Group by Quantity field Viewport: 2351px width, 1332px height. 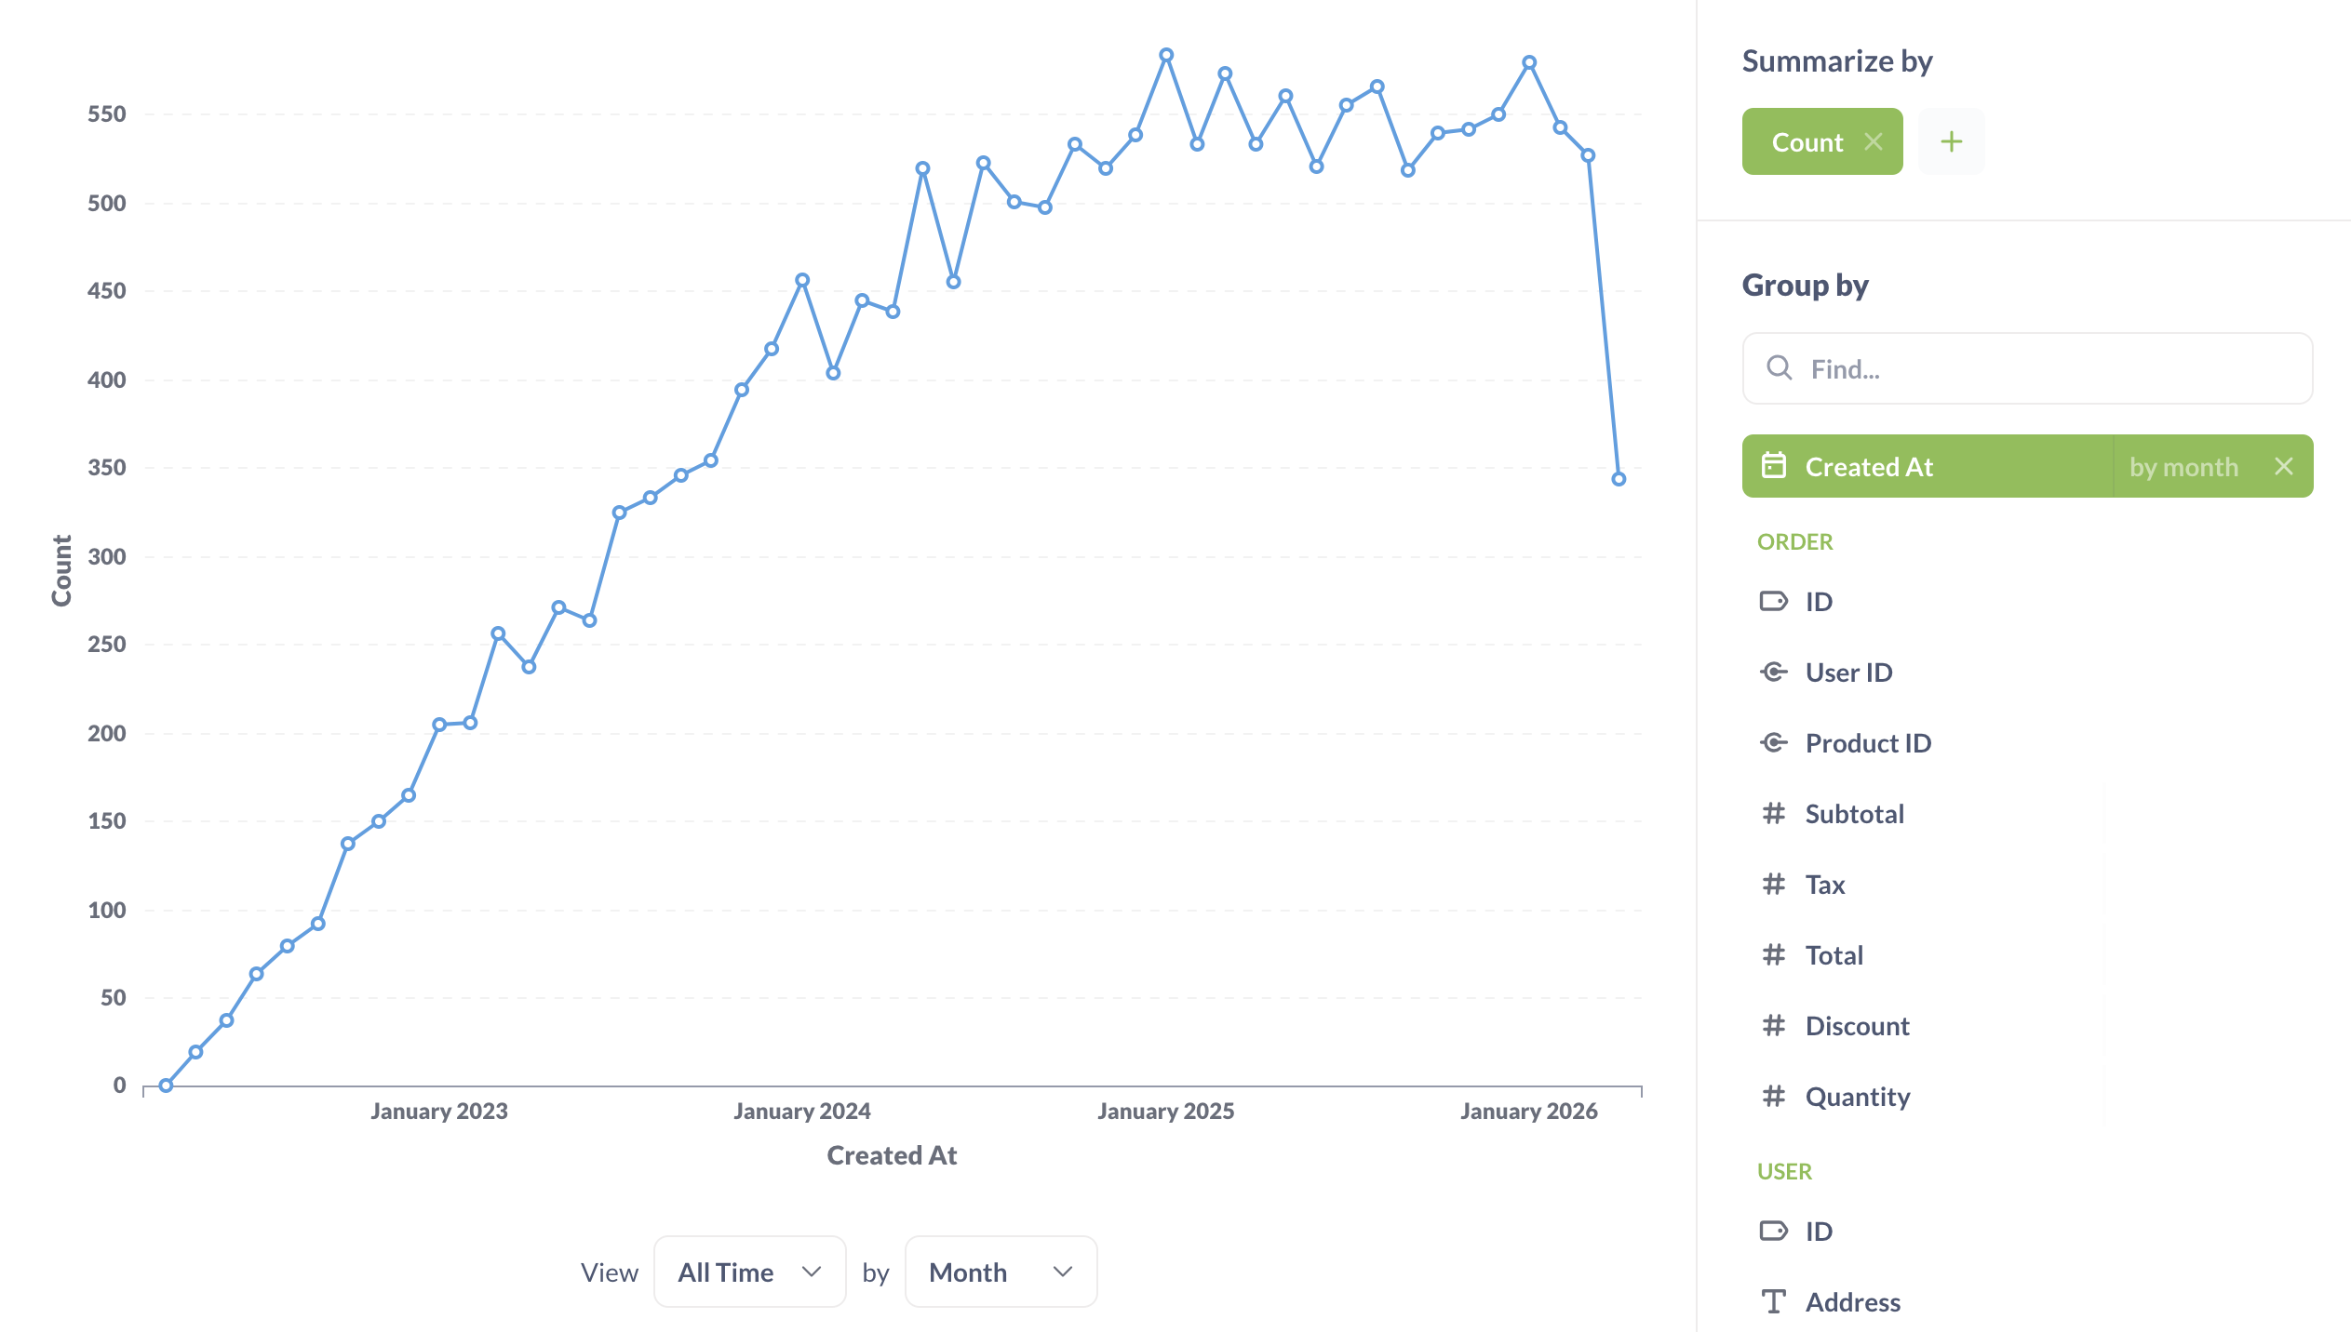click(1858, 1097)
